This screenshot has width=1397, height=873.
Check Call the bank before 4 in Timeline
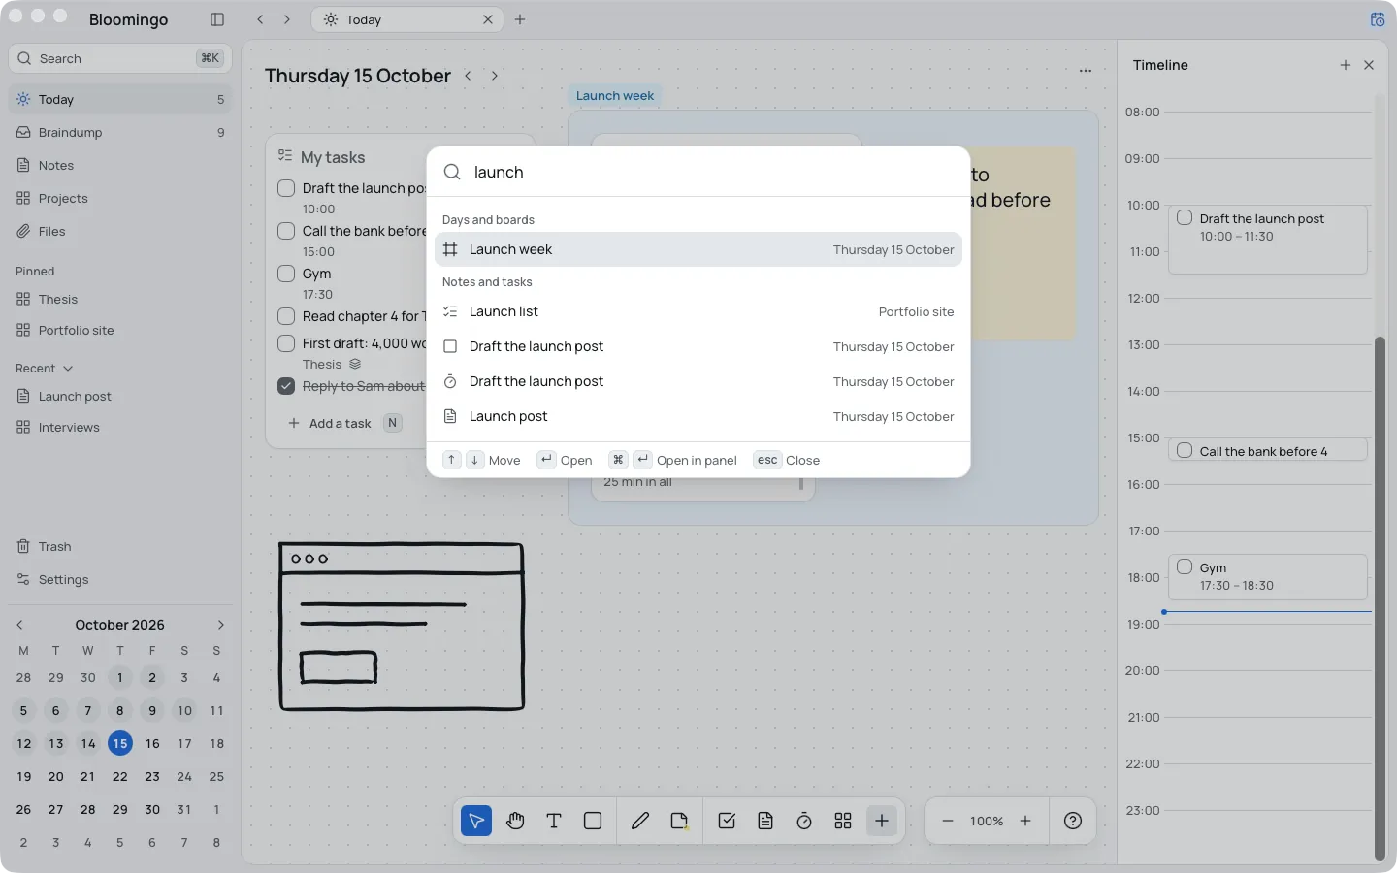point(1185,450)
